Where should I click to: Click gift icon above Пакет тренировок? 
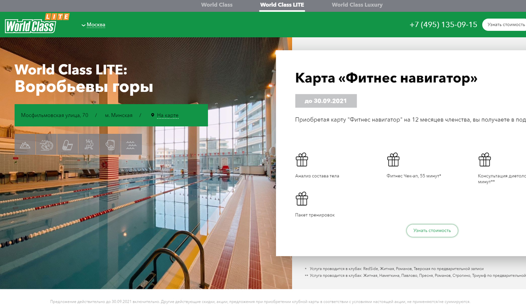[x=302, y=199]
